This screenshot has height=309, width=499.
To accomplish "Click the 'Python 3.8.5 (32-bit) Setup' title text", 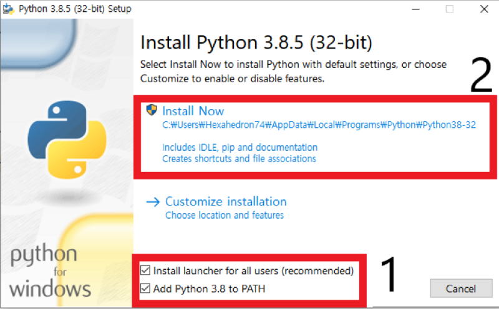I will 75,9.
